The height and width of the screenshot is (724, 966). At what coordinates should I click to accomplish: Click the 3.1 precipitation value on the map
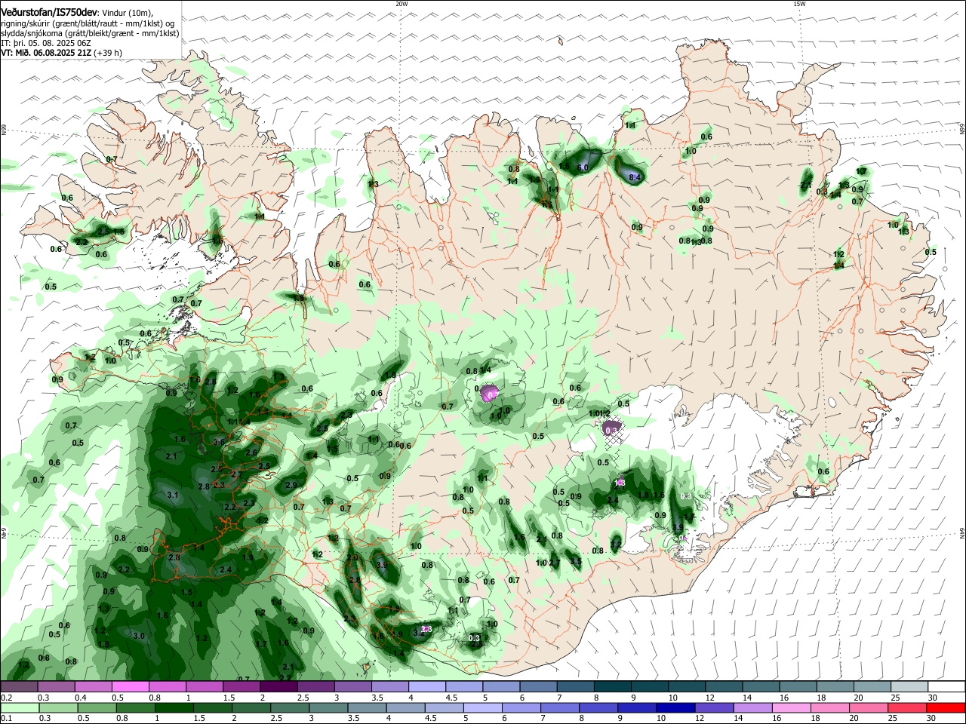tap(172, 495)
